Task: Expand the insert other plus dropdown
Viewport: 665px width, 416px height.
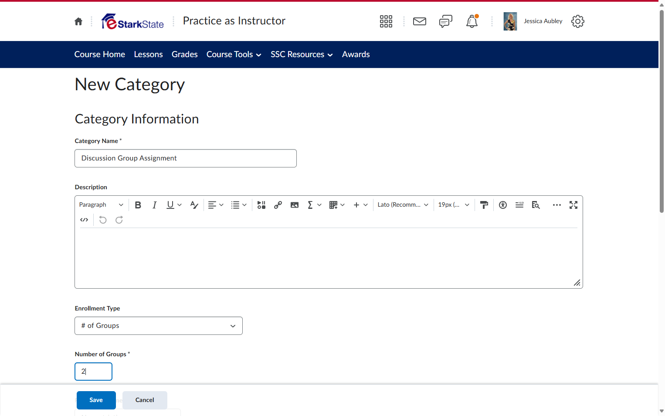Action: pyautogui.click(x=361, y=205)
